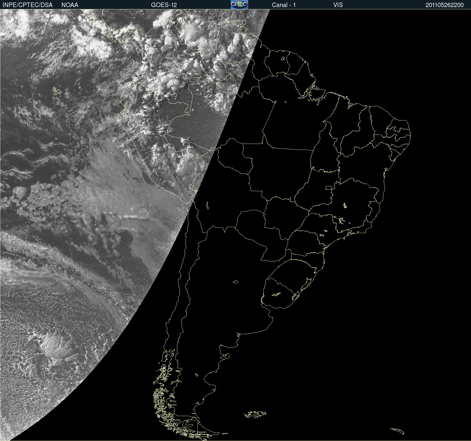The height and width of the screenshot is (441, 471).
Task: Click the CPTEC logo in header
Action: (x=239, y=5)
